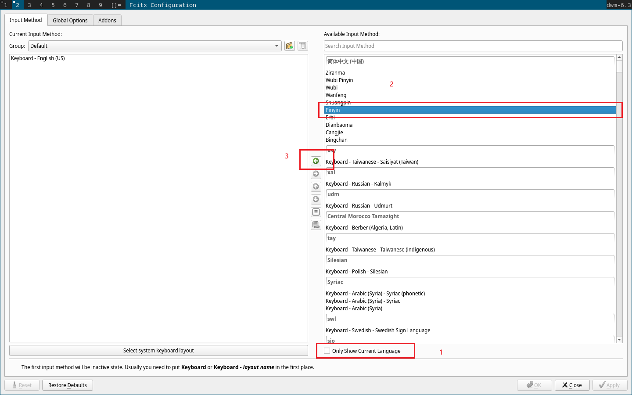
Task: Click the scrollbar up arrow in available list
Action: tap(619, 57)
